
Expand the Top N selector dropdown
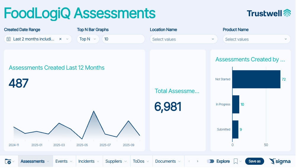pyautogui.click(x=88, y=39)
